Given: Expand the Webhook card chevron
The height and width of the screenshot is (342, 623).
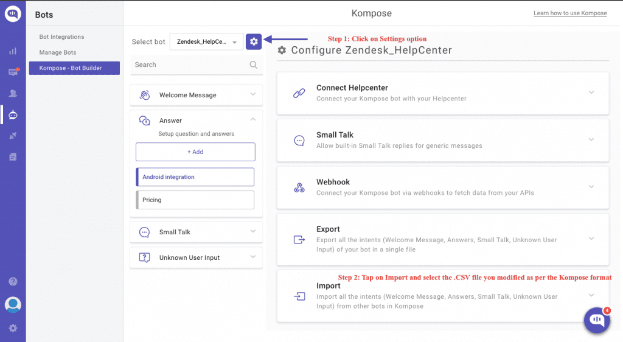Looking at the screenshot, I should pos(591,186).
